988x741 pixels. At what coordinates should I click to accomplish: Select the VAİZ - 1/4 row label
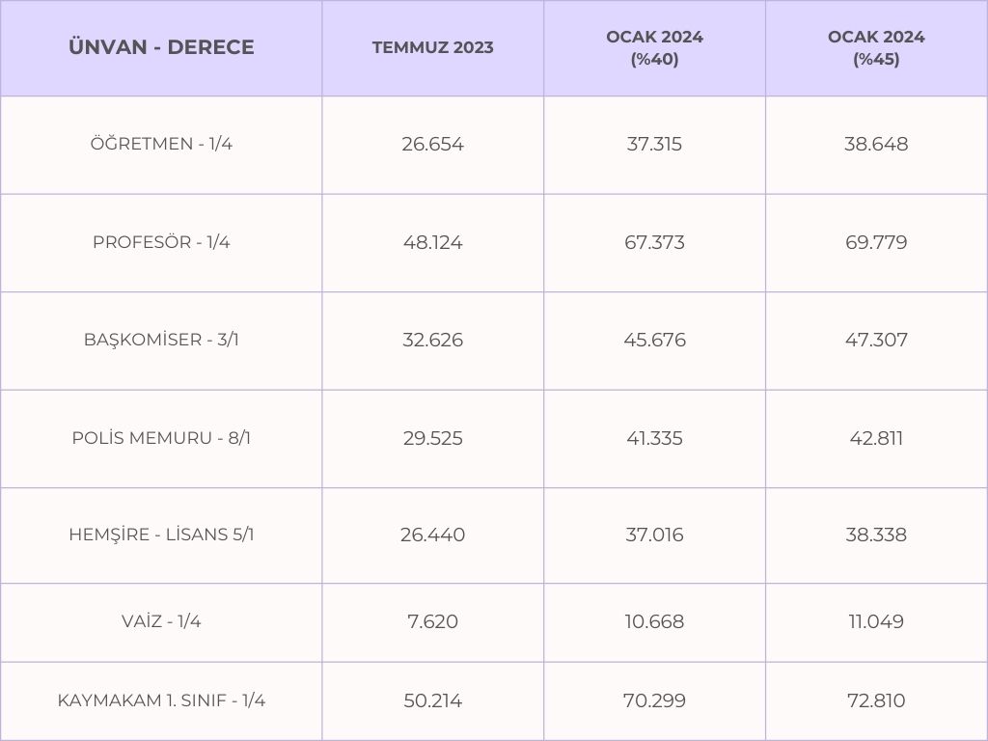coord(161,621)
